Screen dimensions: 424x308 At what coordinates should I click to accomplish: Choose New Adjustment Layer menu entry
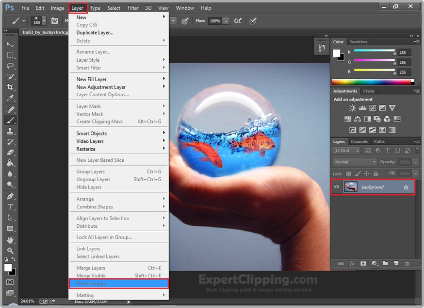(101, 87)
